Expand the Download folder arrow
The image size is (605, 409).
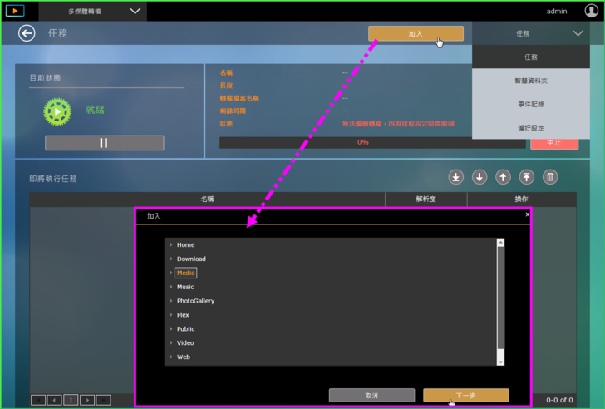tap(171, 259)
